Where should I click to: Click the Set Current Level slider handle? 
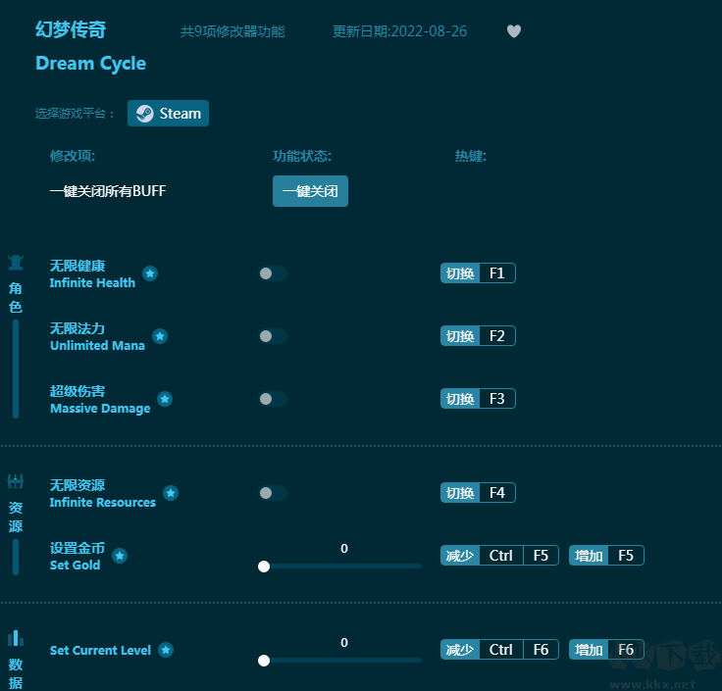click(x=264, y=661)
